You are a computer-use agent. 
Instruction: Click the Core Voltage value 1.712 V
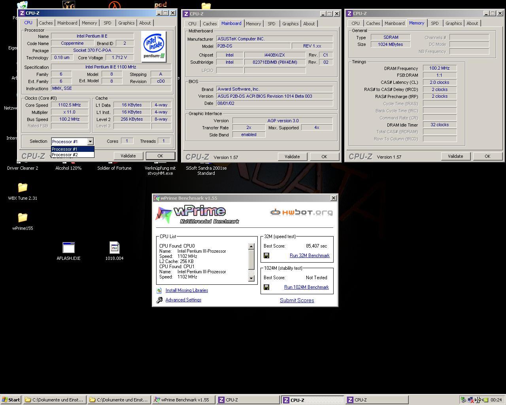119,57
